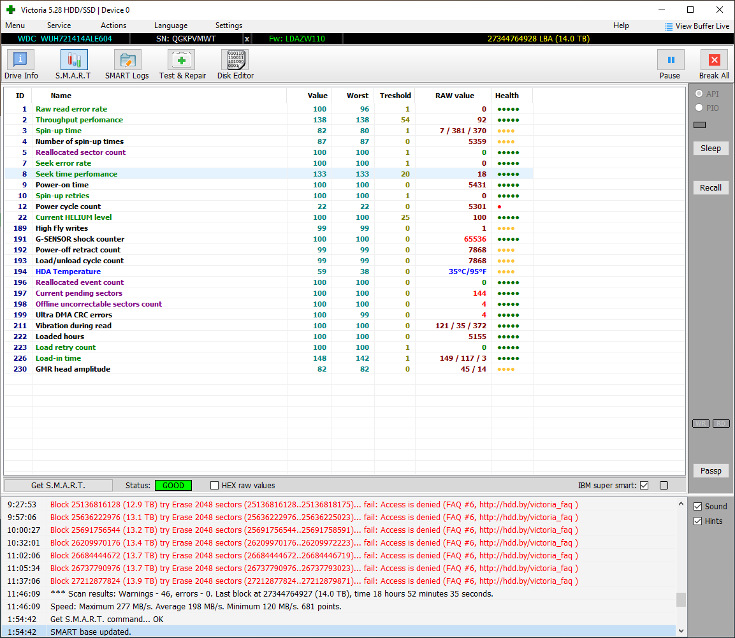
Task: Toggle HEX raw values checkbox
Action: pyautogui.click(x=214, y=486)
